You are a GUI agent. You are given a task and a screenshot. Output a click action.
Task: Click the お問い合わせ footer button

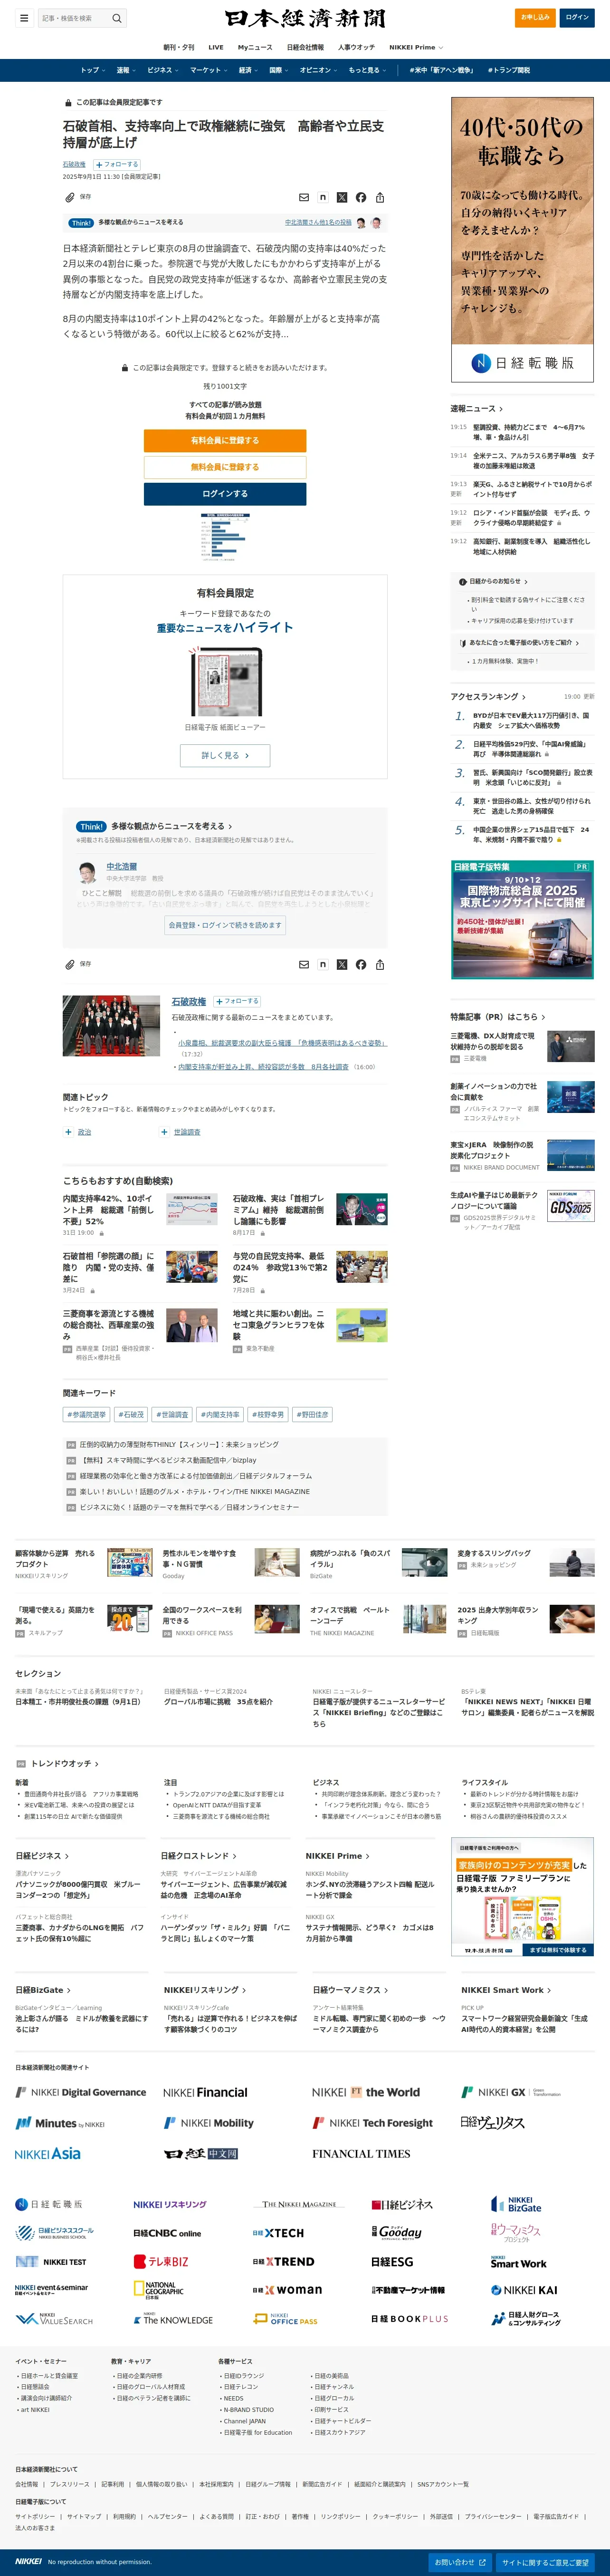coord(459,2562)
